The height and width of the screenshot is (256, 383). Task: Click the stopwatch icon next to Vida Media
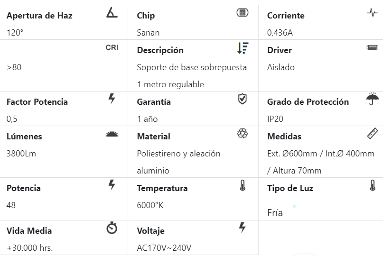point(112,229)
